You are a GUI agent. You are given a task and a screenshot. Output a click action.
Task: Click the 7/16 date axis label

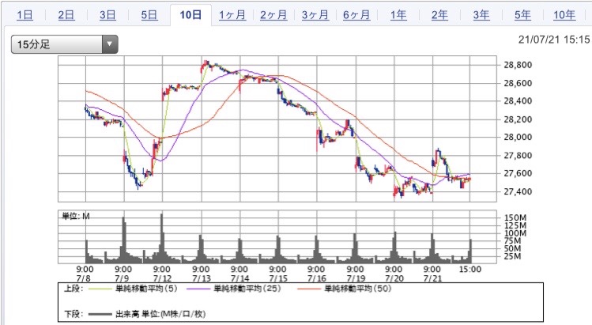point(316,279)
